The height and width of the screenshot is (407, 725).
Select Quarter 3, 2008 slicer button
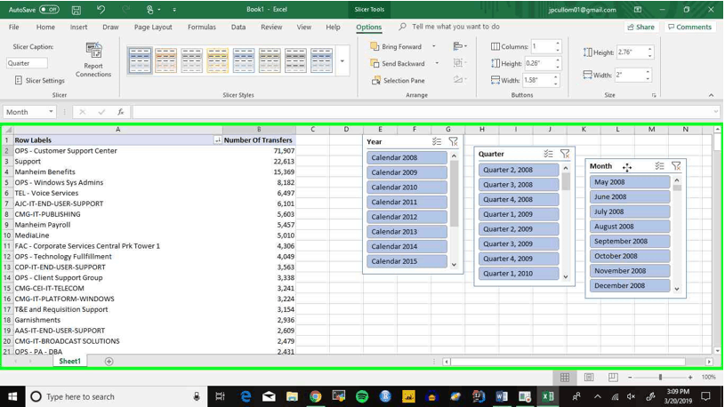[x=519, y=184]
